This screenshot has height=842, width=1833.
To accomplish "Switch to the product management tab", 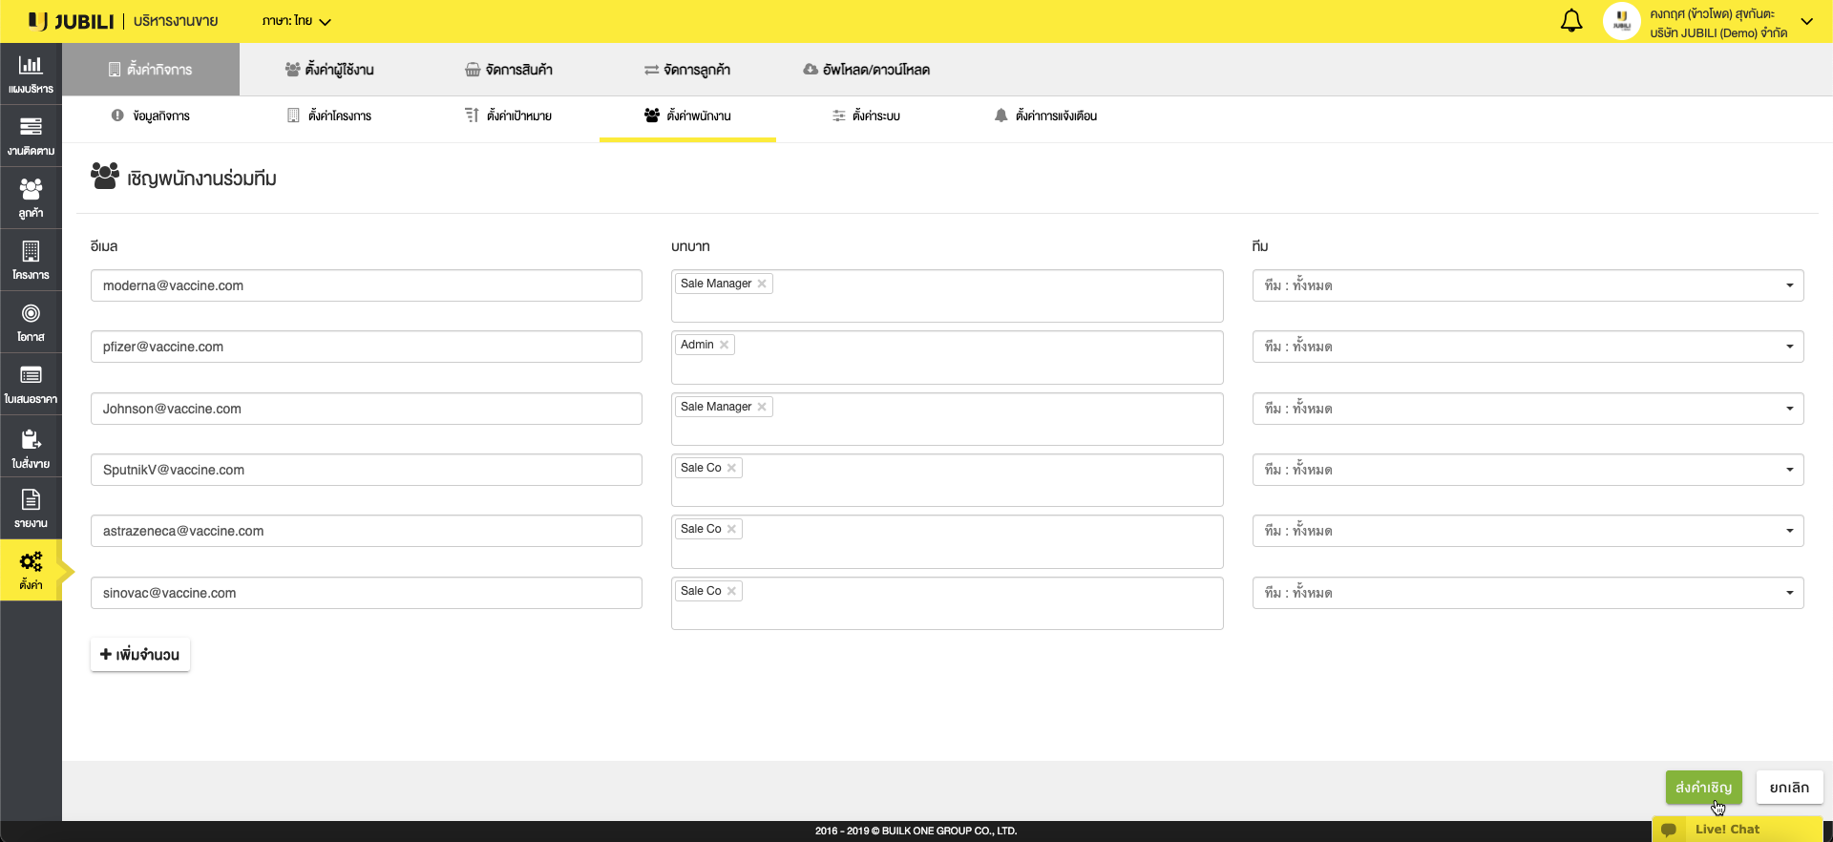I will [x=508, y=70].
